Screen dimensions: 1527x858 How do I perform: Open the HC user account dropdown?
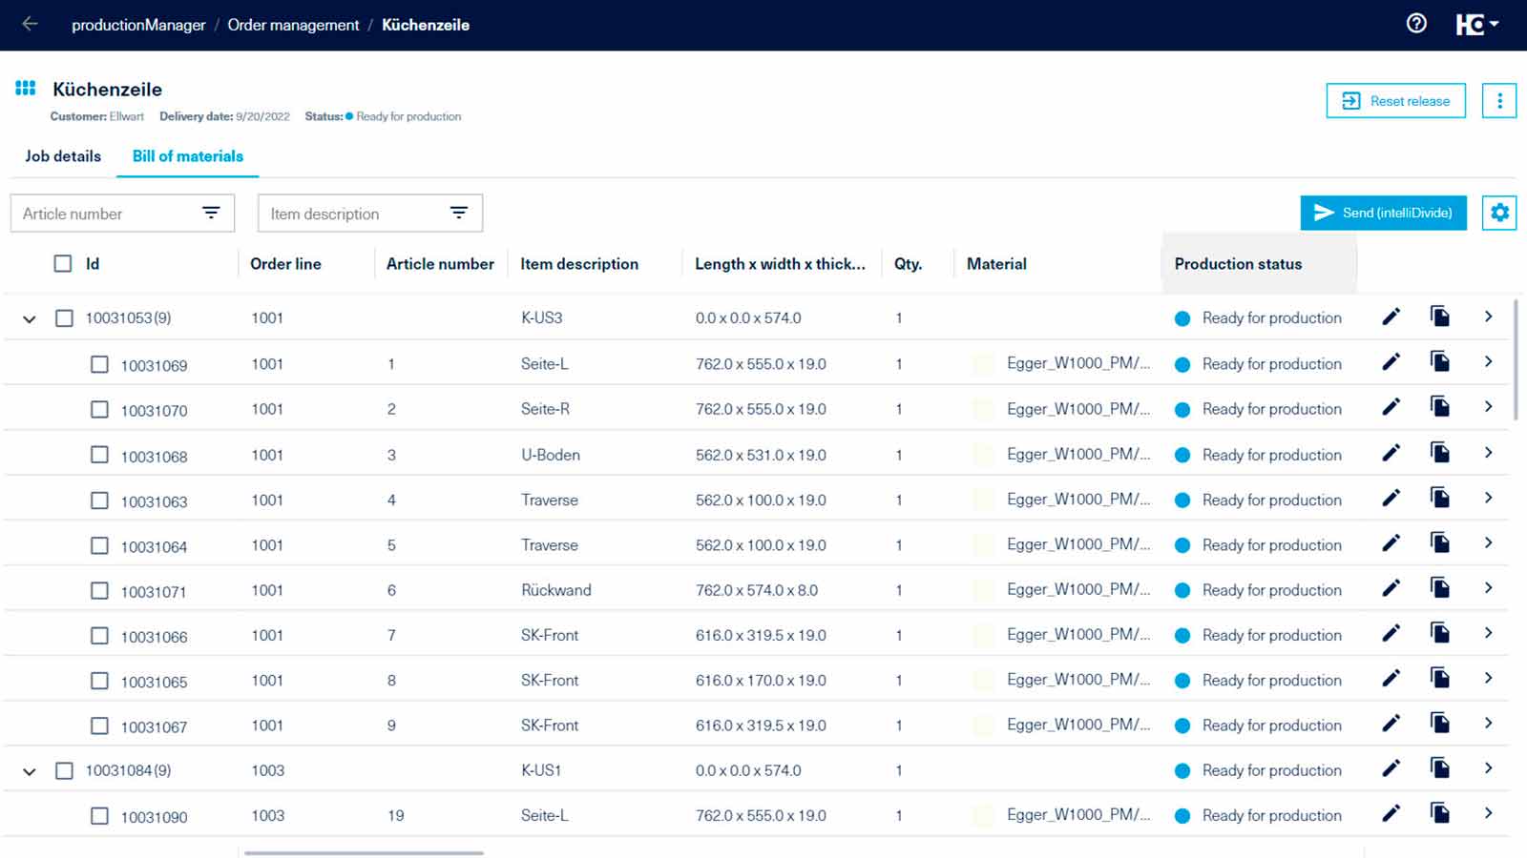coord(1476,25)
